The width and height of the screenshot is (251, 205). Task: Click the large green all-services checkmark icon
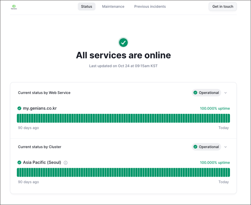tap(123, 43)
